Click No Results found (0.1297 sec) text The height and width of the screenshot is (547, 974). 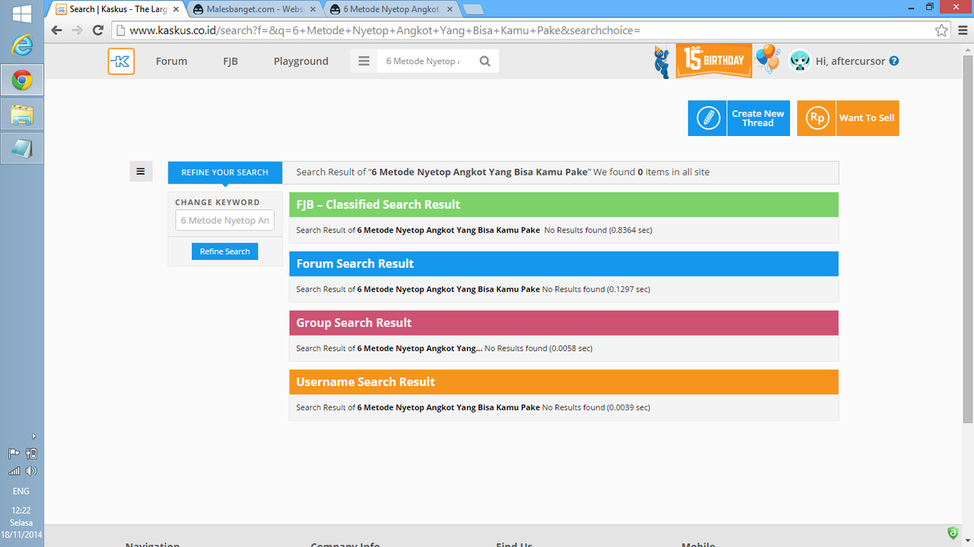pyautogui.click(x=596, y=289)
